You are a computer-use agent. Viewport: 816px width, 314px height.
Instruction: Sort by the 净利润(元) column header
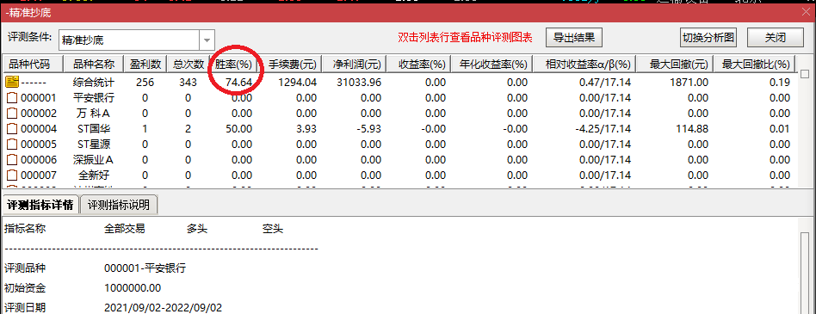click(x=355, y=65)
